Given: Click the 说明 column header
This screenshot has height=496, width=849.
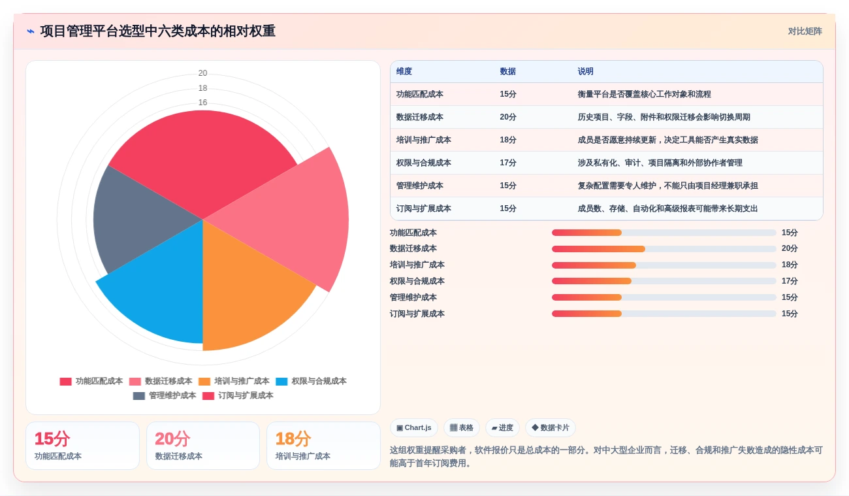Looking at the screenshot, I should point(586,72).
